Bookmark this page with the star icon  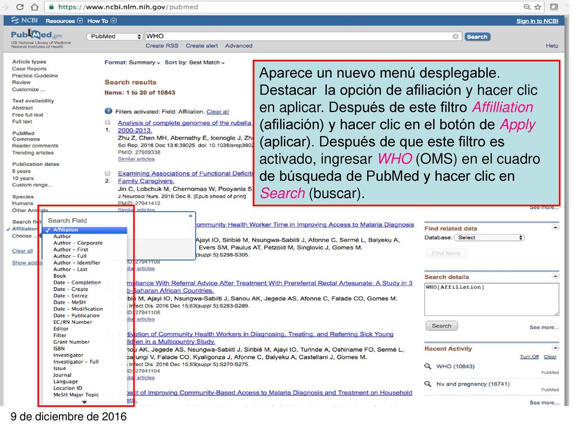pos(538,7)
